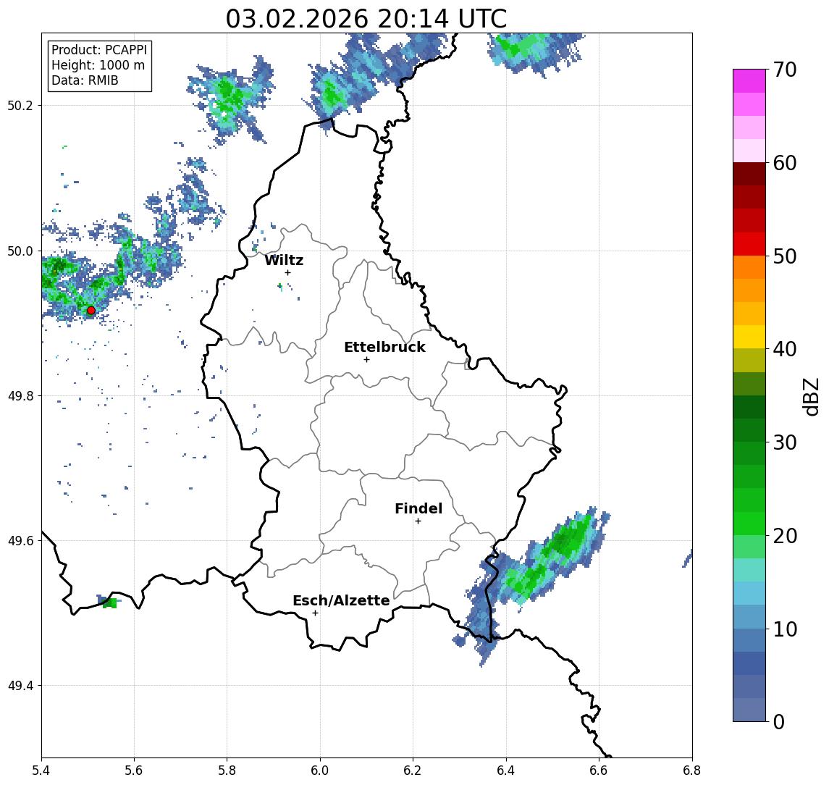Click the orange colorbar segment just below 50
Viewport: 829px width, 785px height.
(749, 268)
